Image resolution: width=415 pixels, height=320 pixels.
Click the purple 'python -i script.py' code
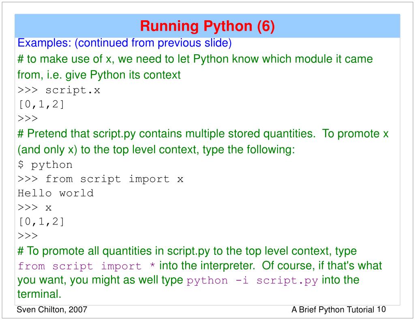252,281
